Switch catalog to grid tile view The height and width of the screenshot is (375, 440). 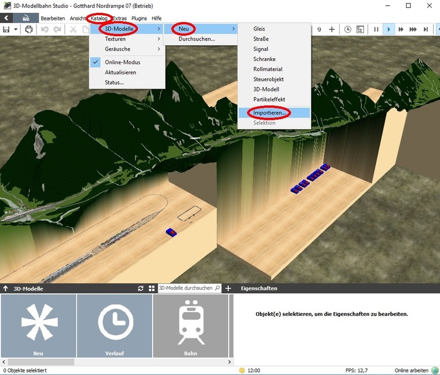(151, 288)
